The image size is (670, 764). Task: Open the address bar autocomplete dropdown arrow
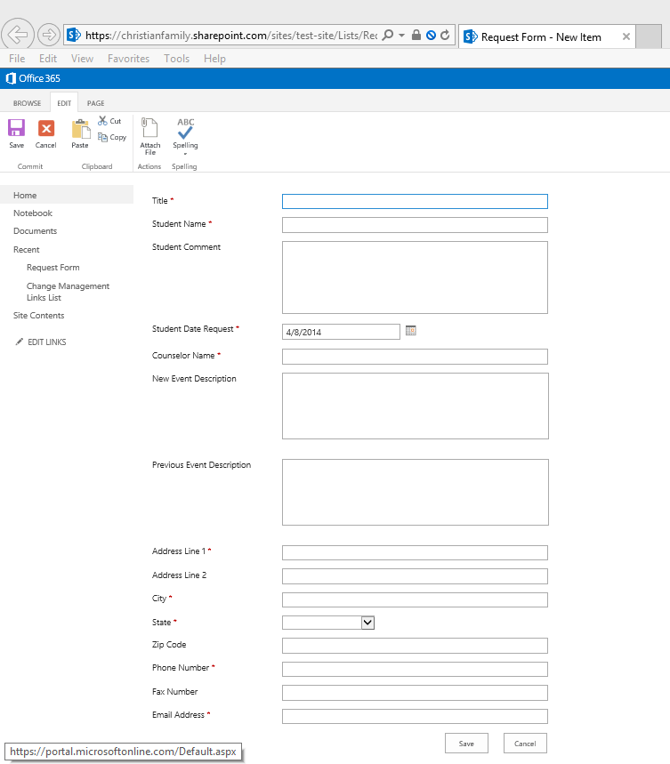[x=401, y=35]
